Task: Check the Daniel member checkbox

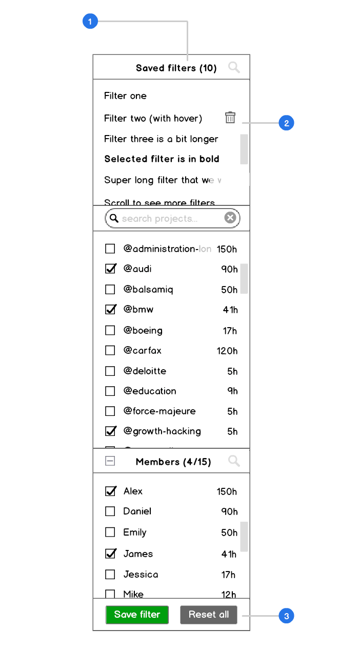Action: pos(110,511)
